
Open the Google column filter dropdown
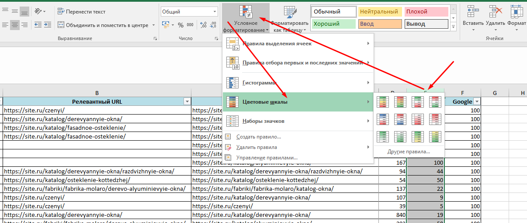pos(477,101)
